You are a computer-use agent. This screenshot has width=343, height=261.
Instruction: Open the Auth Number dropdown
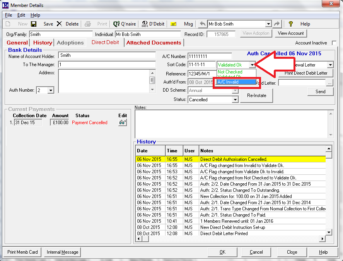tap(51, 90)
